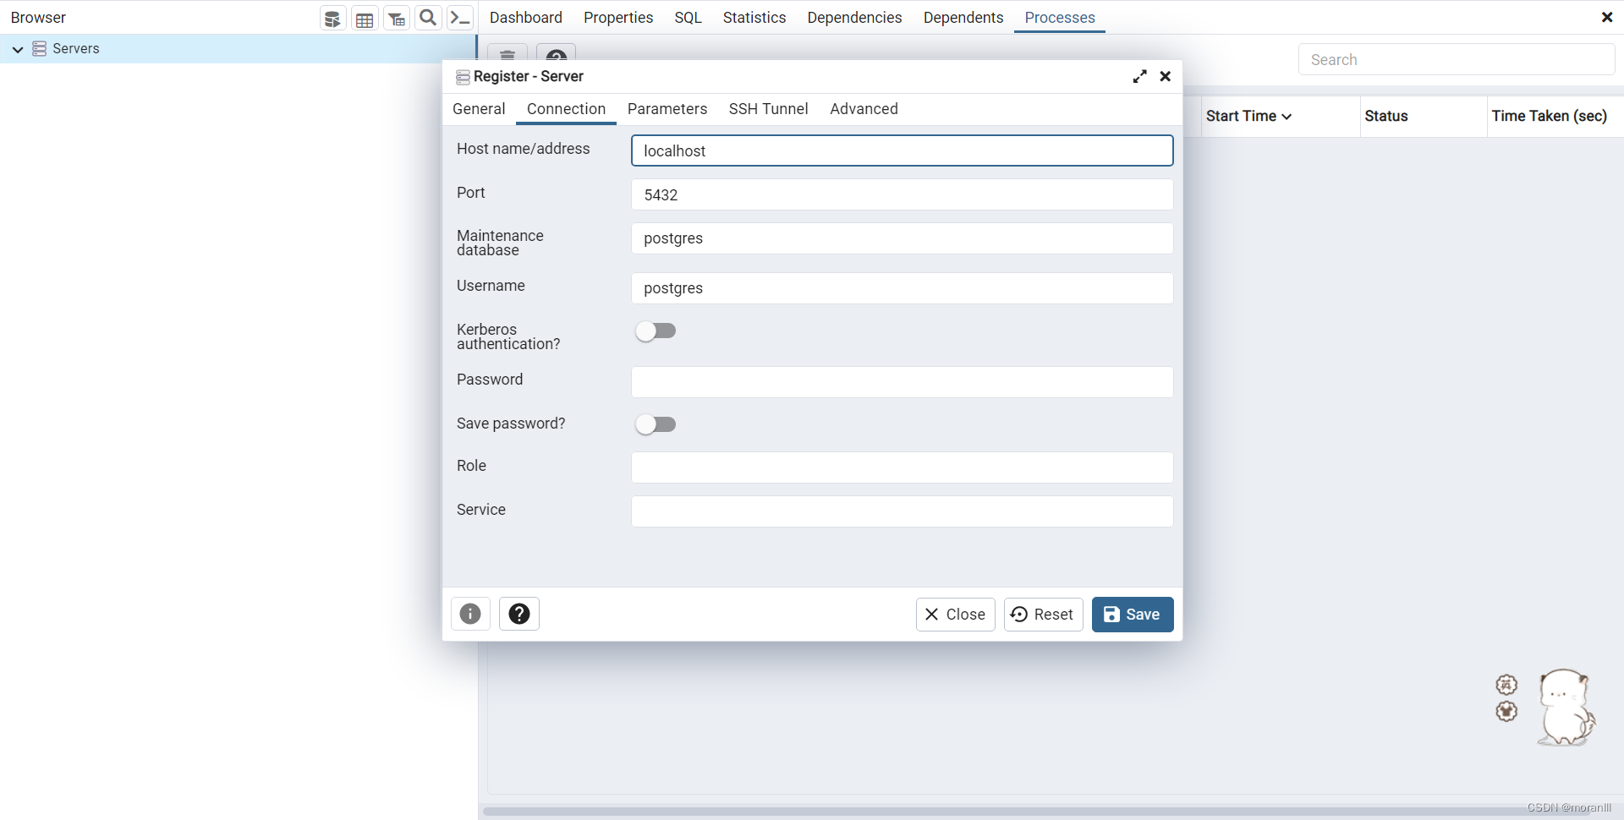Click the Maintenance database field
Image resolution: width=1624 pixels, height=820 pixels.
click(902, 238)
